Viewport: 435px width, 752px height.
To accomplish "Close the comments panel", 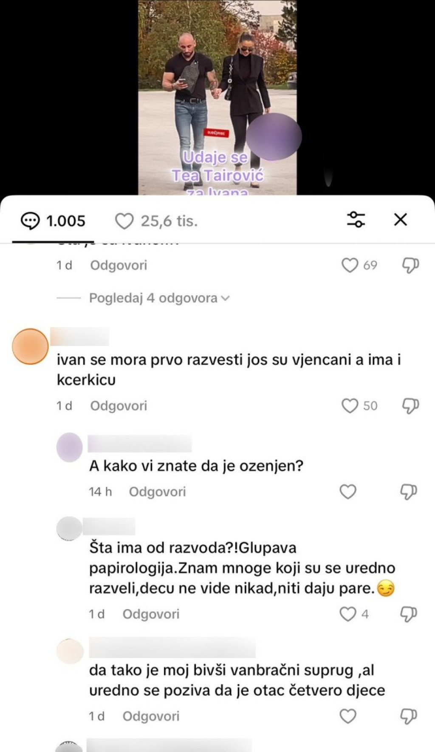I will 401,219.
